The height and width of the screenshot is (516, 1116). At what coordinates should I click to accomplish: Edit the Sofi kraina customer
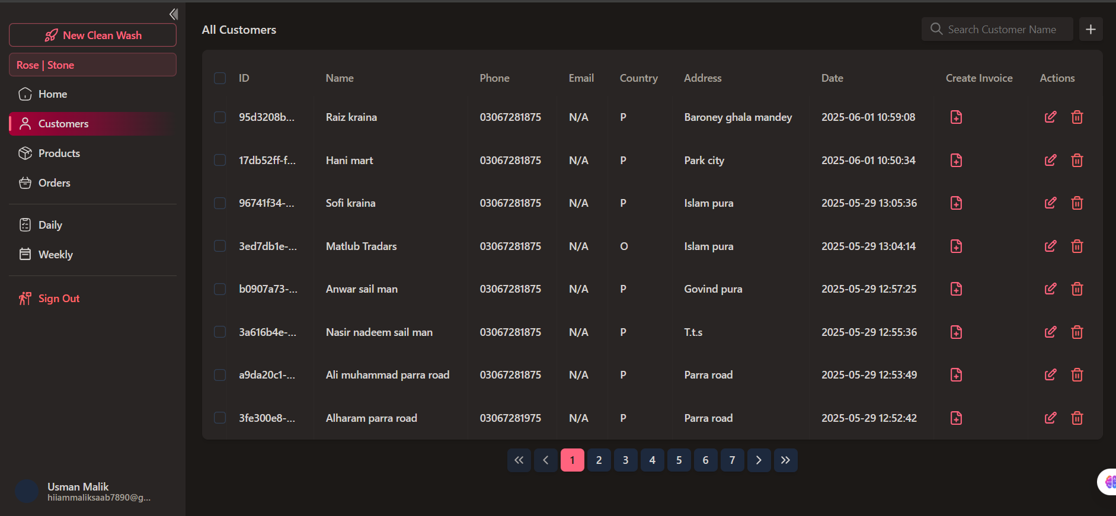coord(1050,203)
